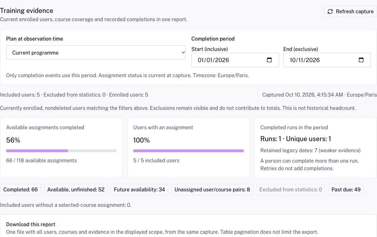Click the Users with an assignment progress bar
The height and width of the screenshot is (237, 377).
189,151
